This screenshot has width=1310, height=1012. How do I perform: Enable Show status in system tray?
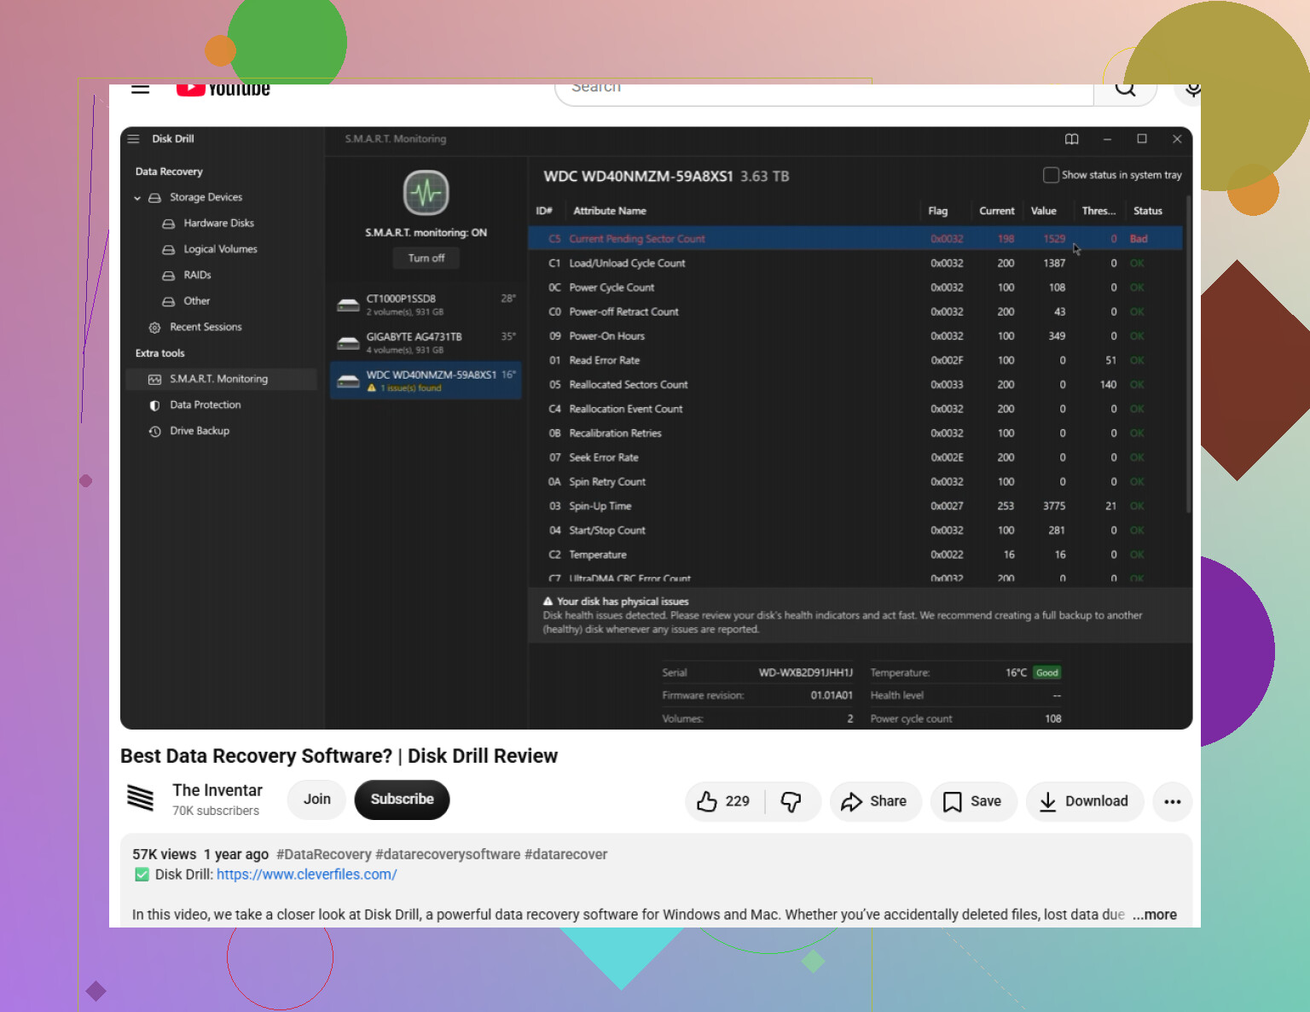coord(1051,175)
